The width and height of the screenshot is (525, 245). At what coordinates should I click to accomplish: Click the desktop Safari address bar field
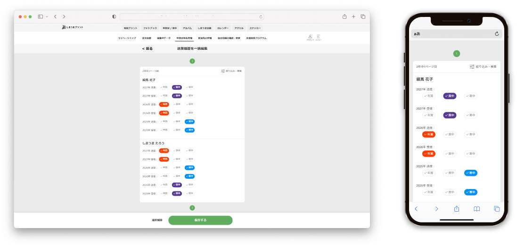point(191,17)
